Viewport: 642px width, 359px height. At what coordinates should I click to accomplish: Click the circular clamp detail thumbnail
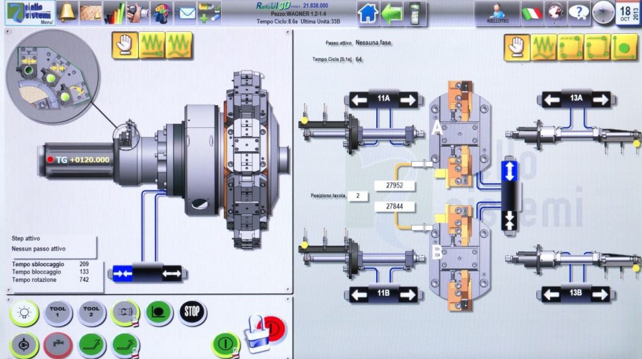(53, 77)
